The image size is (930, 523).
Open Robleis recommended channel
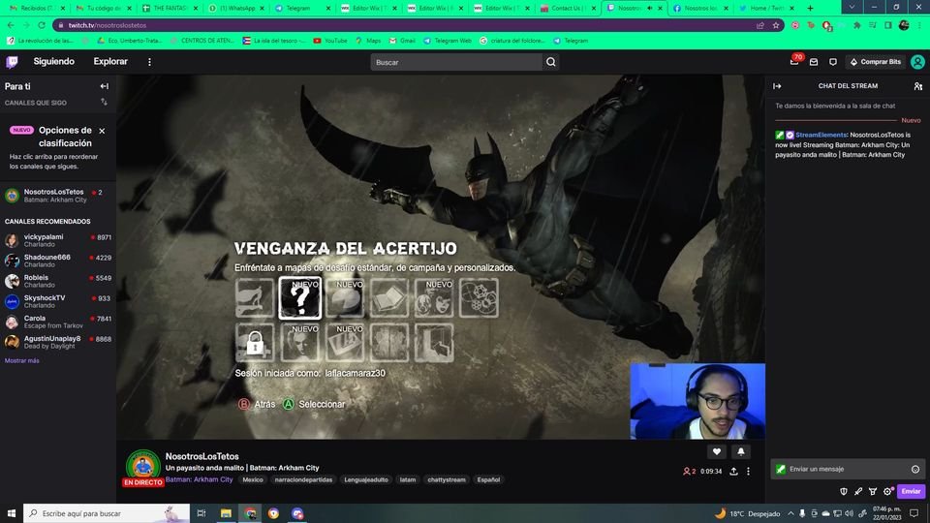coord(57,281)
